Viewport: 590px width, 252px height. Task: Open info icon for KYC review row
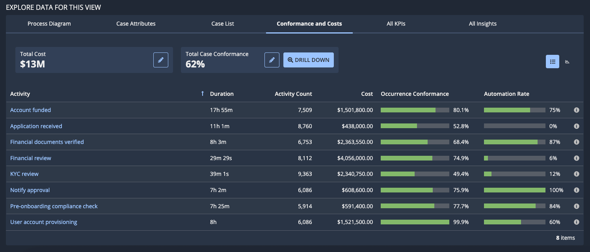(576, 174)
